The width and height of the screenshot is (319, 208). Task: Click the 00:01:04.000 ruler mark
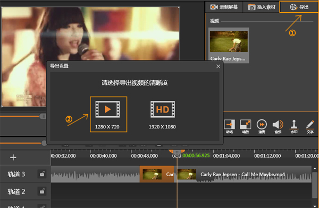click(226, 156)
